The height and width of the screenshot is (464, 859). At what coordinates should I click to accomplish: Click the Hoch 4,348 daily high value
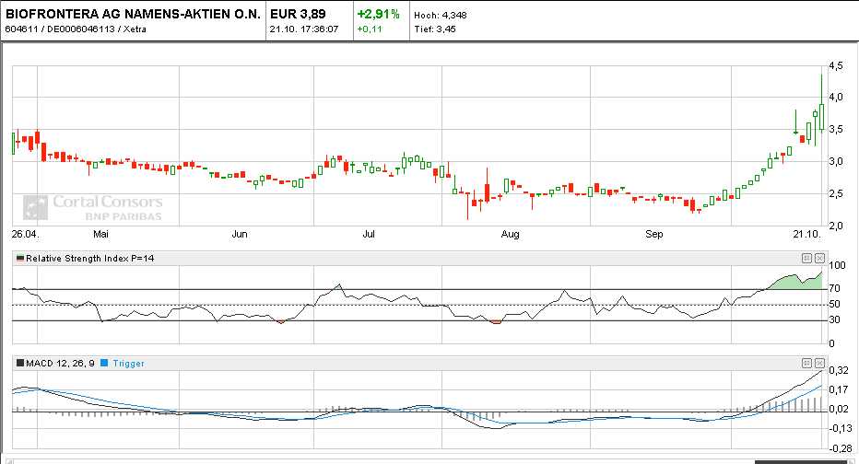pos(439,16)
